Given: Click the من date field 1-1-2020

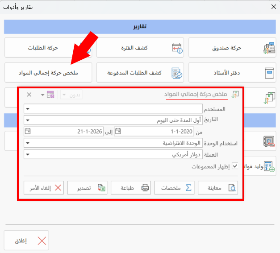Looking at the screenshot, I should pos(154,132).
